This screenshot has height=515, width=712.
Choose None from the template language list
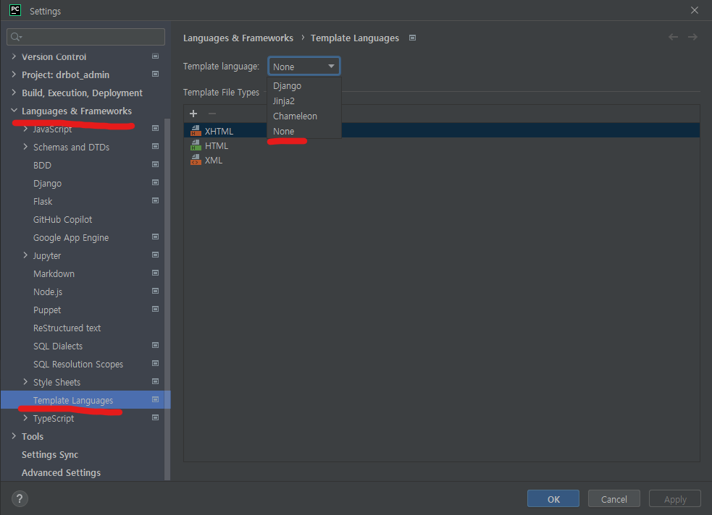tap(304, 131)
